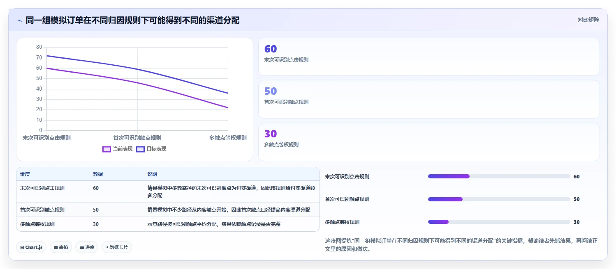
Task: Click the table value 50
Action: [96, 210]
